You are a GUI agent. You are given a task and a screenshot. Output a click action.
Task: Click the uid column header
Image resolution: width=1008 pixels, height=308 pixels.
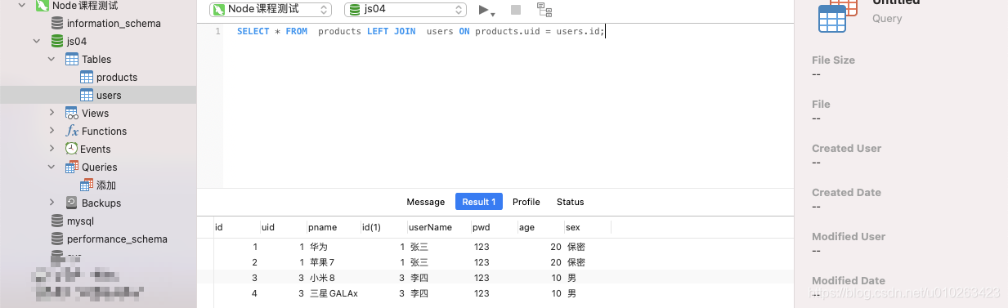(x=284, y=227)
